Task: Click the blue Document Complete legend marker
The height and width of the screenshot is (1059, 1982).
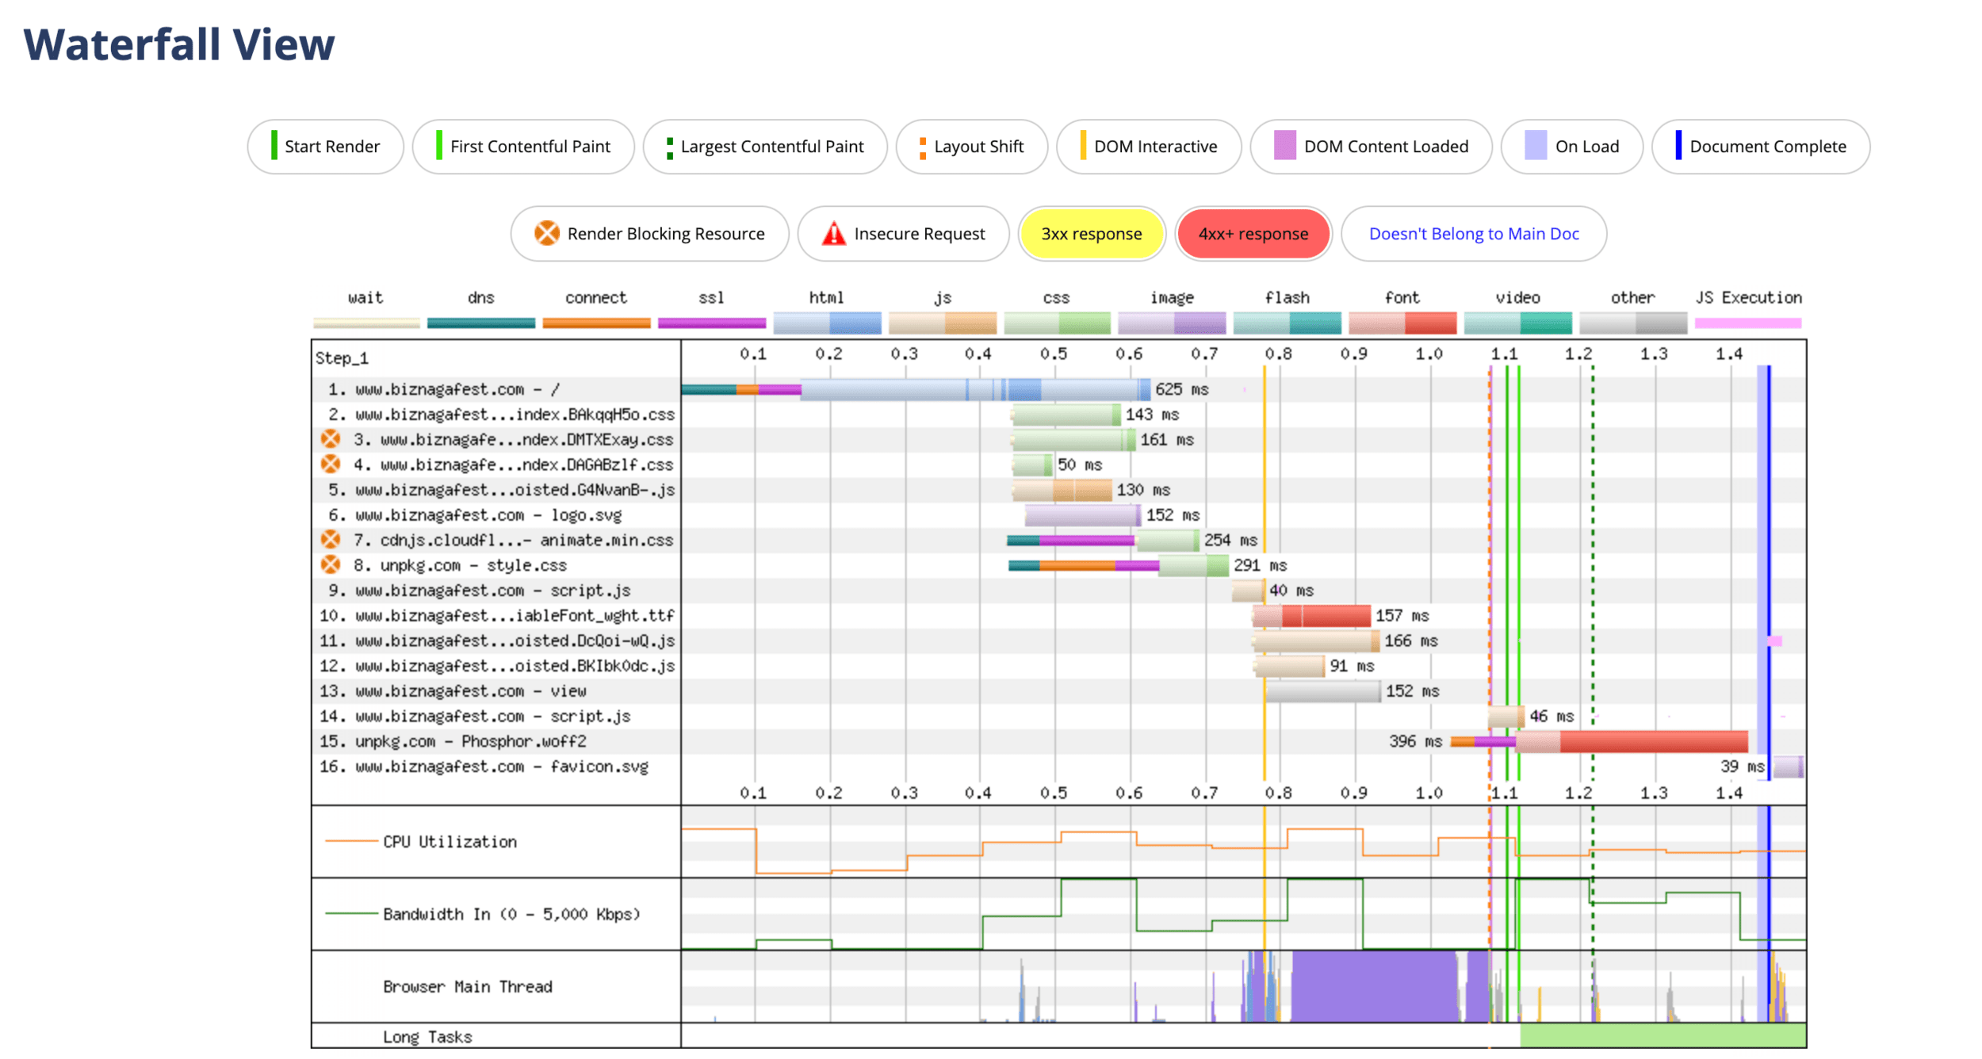Action: pos(1678,146)
